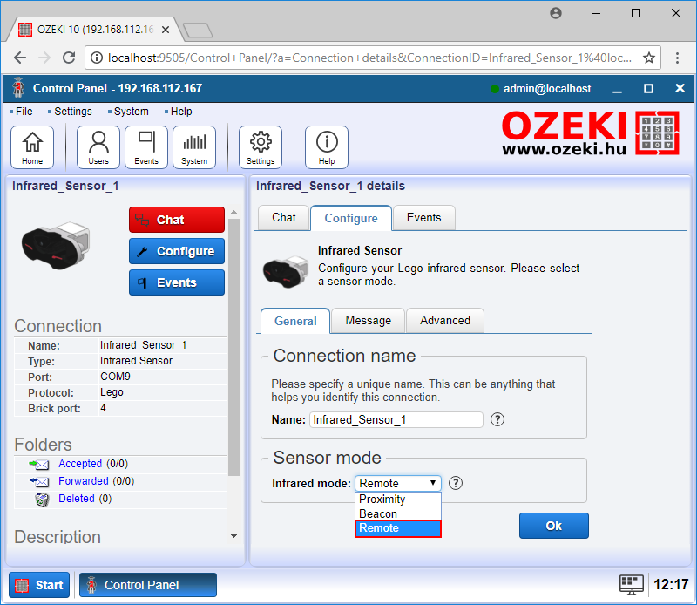Open the Advanced tab

(444, 321)
